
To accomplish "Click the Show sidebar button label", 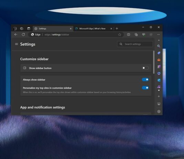I will point(40,68).
